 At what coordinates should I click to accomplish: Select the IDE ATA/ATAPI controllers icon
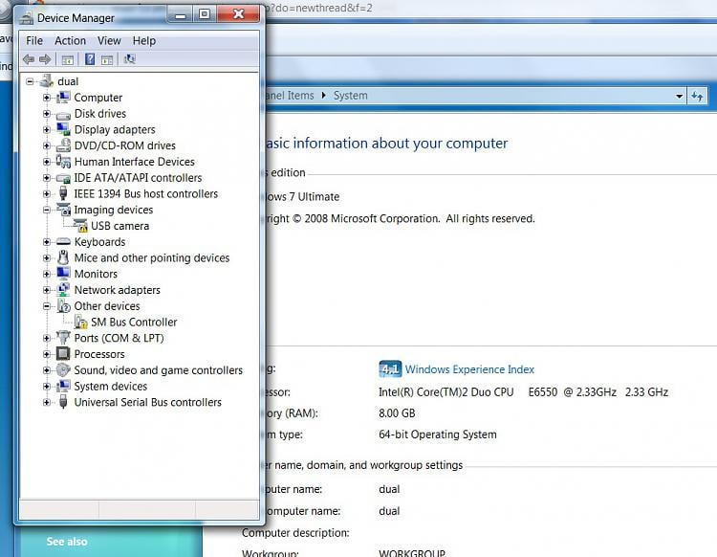coord(63,178)
